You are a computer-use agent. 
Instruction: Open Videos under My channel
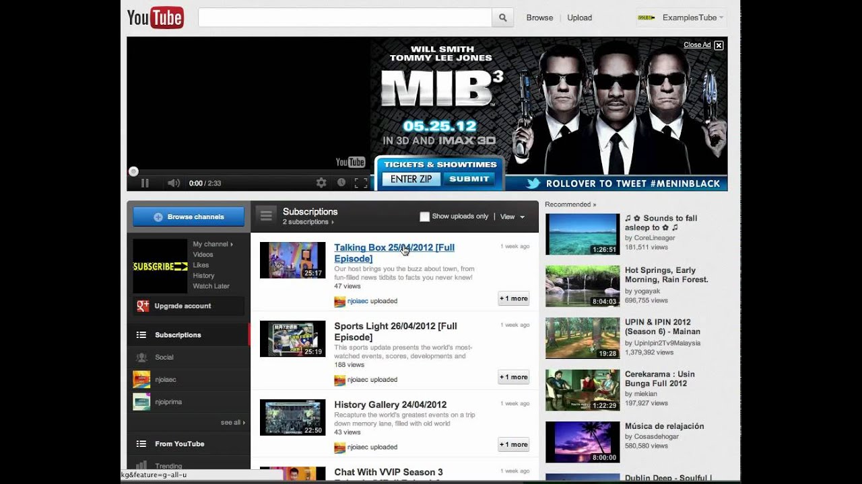click(203, 255)
